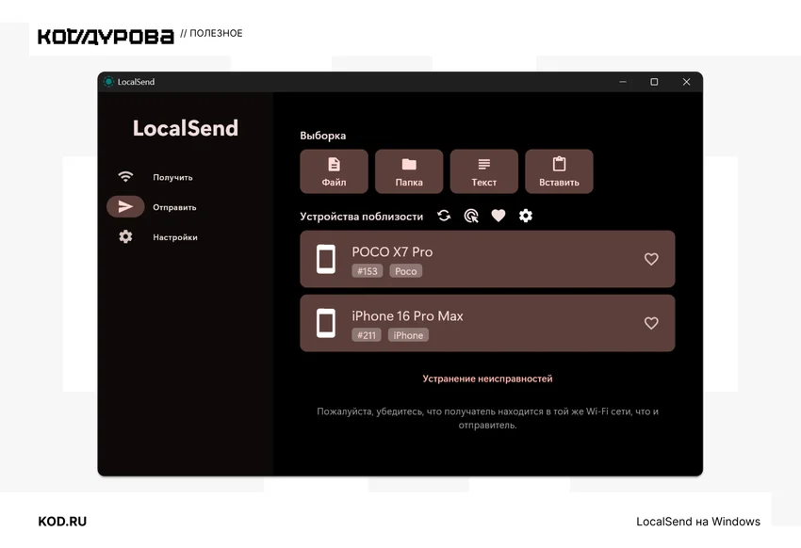Favorite the POCO X7 Pro device
This screenshot has height=548, width=801.
click(651, 259)
